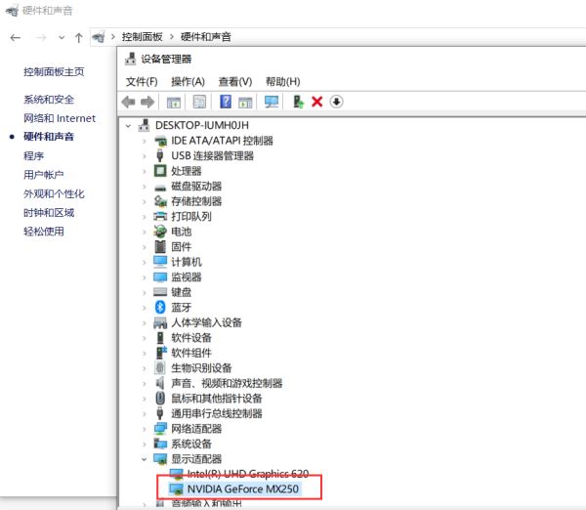This screenshot has width=586, height=510.
Task: Open the 文件(F) menu
Action: [142, 81]
